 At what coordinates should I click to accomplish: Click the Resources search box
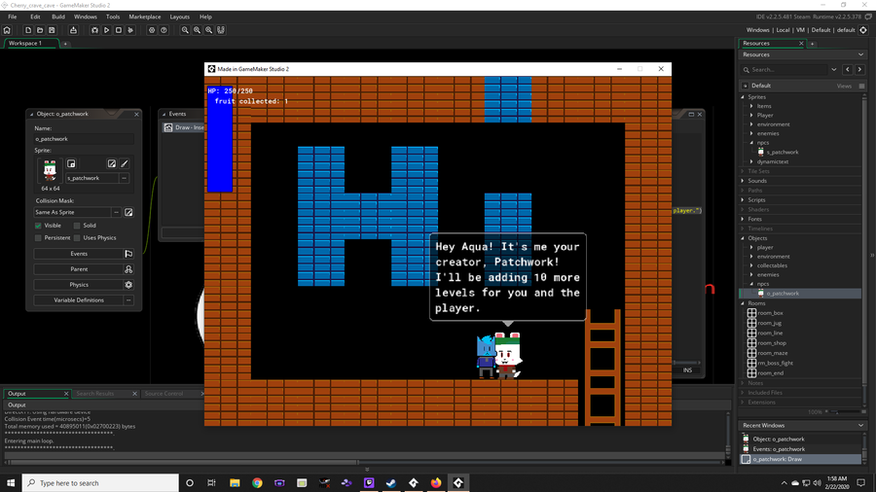pos(788,70)
